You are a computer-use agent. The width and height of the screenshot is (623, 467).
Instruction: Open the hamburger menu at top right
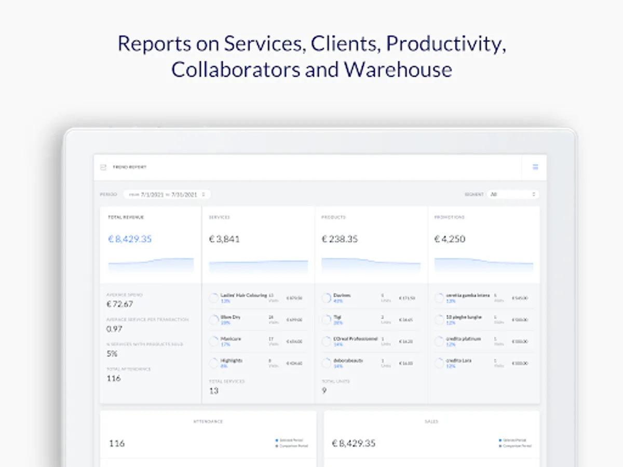pyautogui.click(x=535, y=167)
